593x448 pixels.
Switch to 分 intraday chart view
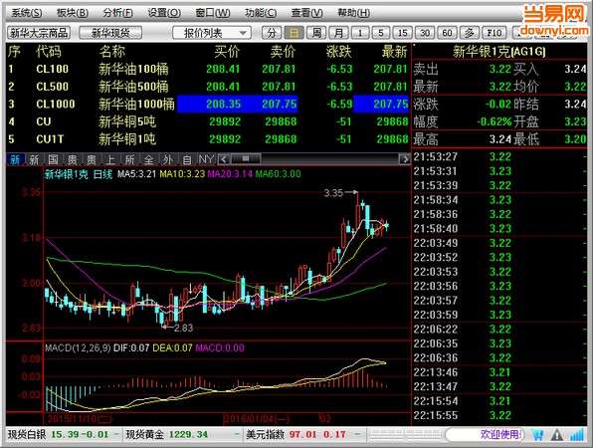[x=272, y=33]
